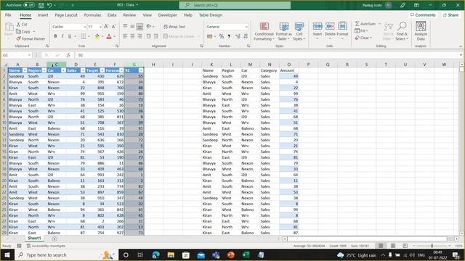
Task: Click the Decrease Indent icon
Action: pos(148,36)
